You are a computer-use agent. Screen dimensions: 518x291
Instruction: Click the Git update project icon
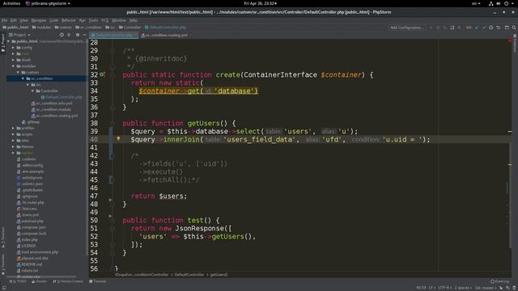tap(477, 27)
